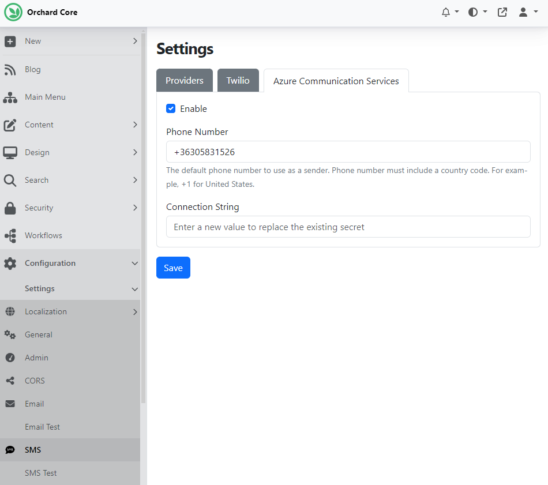The width and height of the screenshot is (548, 485).
Task: Click into the Connection String field
Action: pyautogui.click(x=348, y=227)
